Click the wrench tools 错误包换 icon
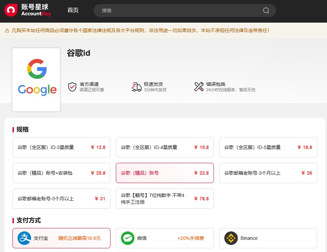The image size is (327, 252). pyautogui.click(x=199, y=86)
